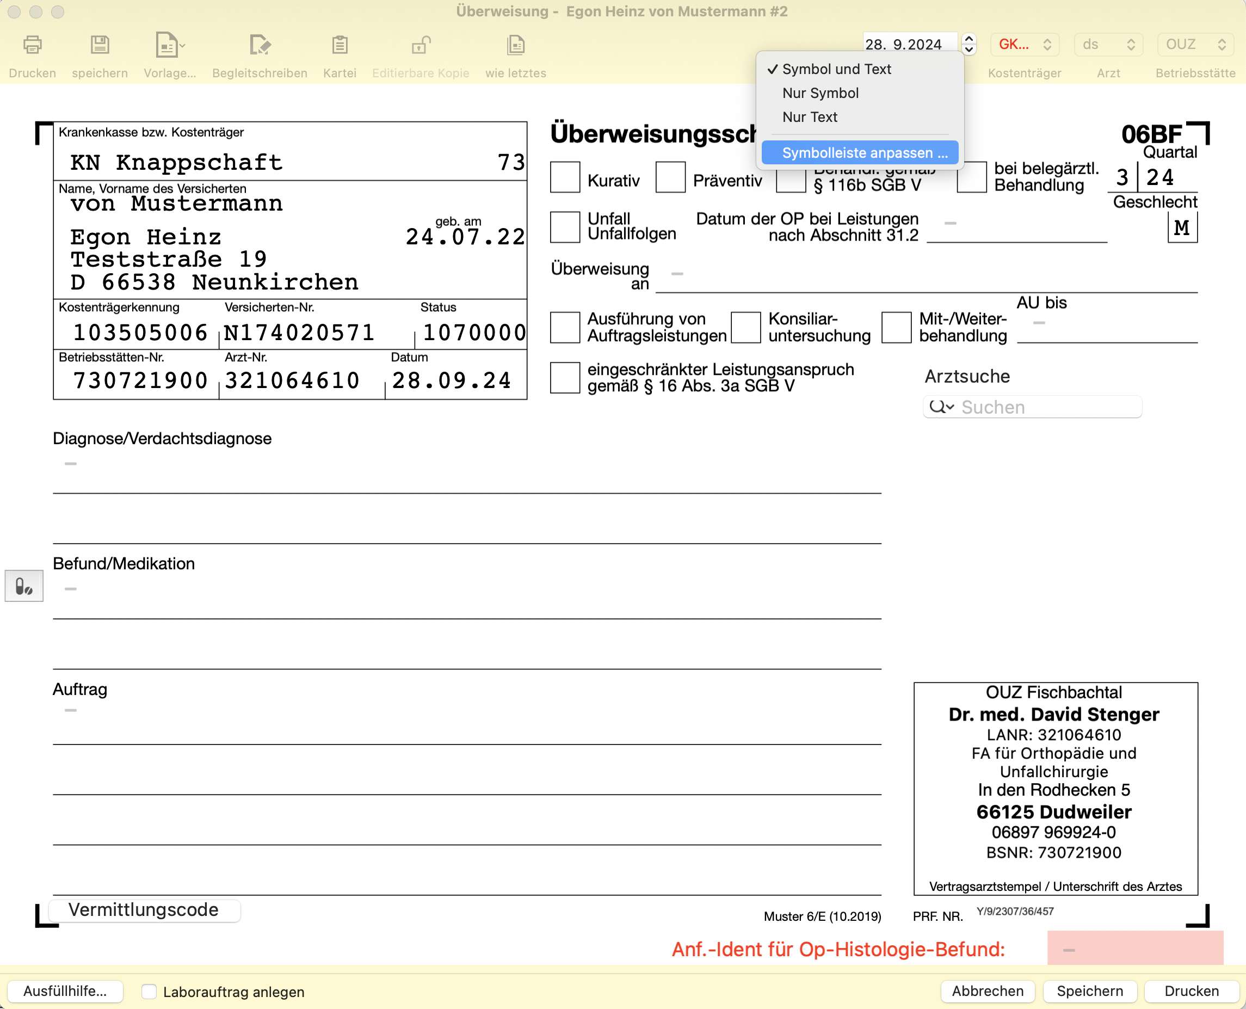Enable Laborauftrag anlegen checkbox
The height and width of the screenshot is (1009, 1246).
[150, 992]
